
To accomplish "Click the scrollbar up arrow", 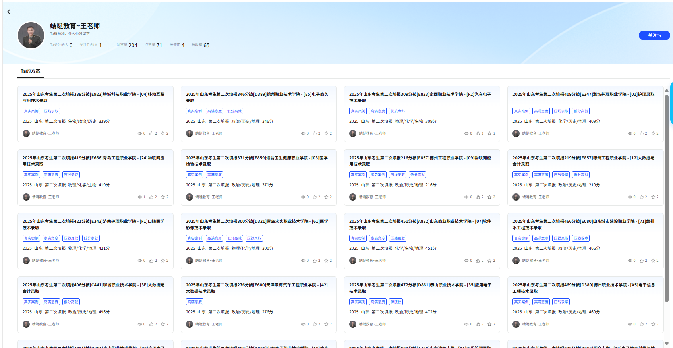I will point(667,90).
